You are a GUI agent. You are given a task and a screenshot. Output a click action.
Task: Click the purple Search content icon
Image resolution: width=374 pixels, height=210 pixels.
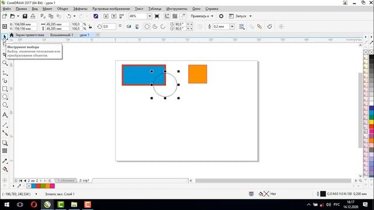tap(96, 16)
